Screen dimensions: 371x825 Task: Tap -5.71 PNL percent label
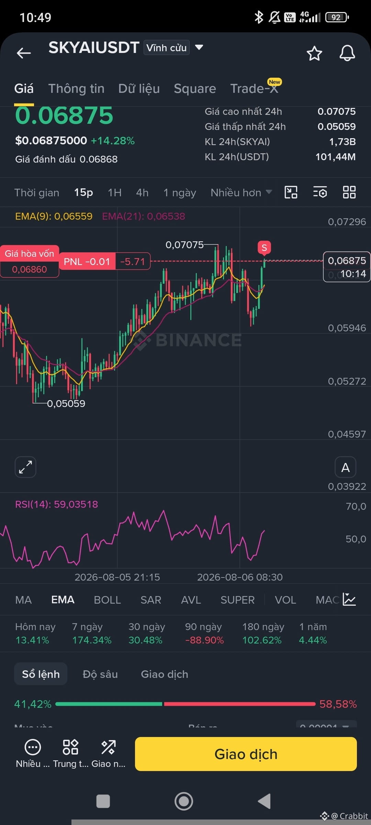pos(133,262)
